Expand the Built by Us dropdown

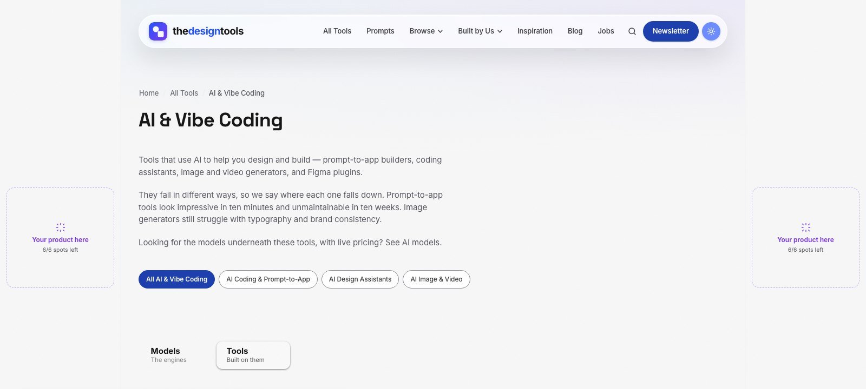(x=480, y=31)
